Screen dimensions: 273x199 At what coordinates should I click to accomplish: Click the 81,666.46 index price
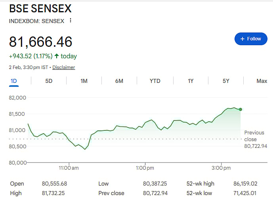[40, 42]
